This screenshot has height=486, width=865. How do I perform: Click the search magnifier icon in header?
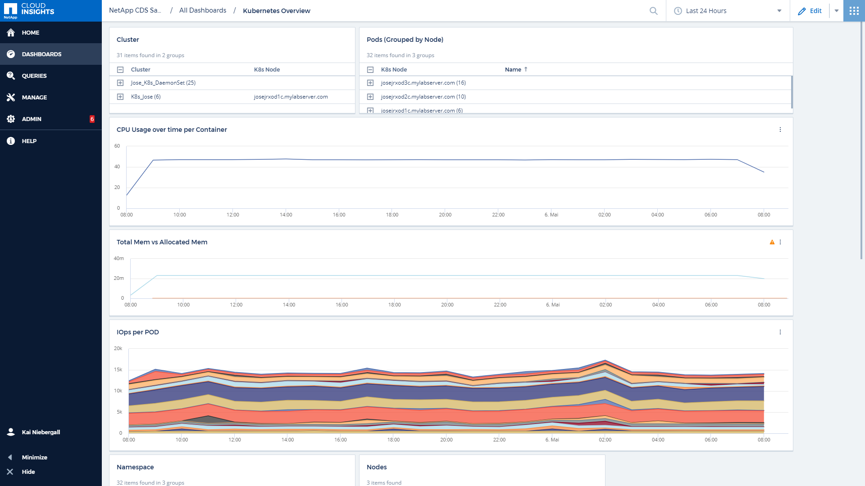pos(653,11)
